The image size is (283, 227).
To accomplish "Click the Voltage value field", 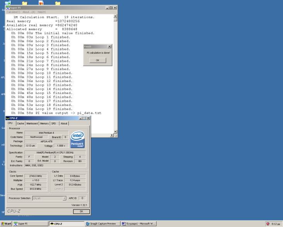I will pos(61,146).
